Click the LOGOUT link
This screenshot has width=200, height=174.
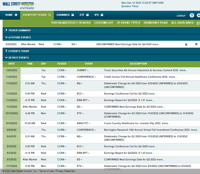pyautogui.click(x=181, y=16)
